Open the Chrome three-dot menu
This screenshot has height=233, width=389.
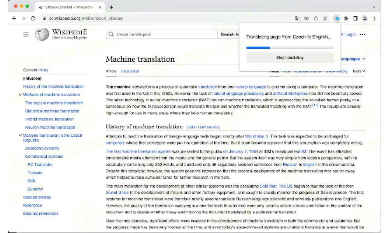pyautogui.click(x=374, y=18)
